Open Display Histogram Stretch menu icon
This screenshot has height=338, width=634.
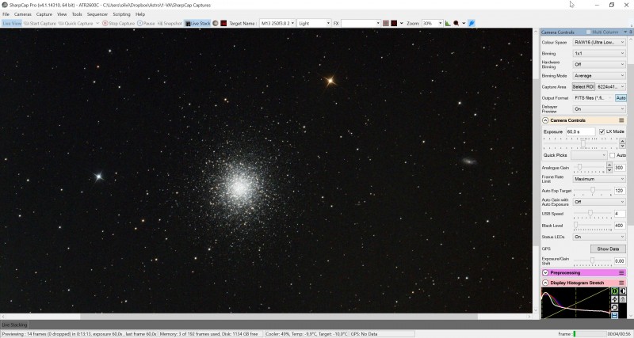[621, 283]
